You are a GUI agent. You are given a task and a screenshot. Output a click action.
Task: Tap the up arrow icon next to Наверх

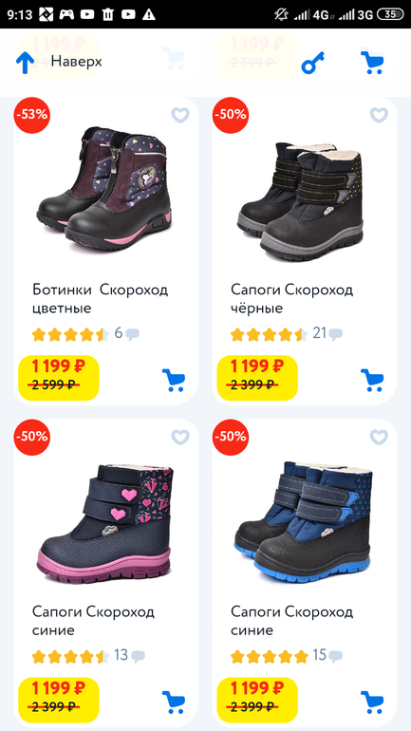(26, 63)
